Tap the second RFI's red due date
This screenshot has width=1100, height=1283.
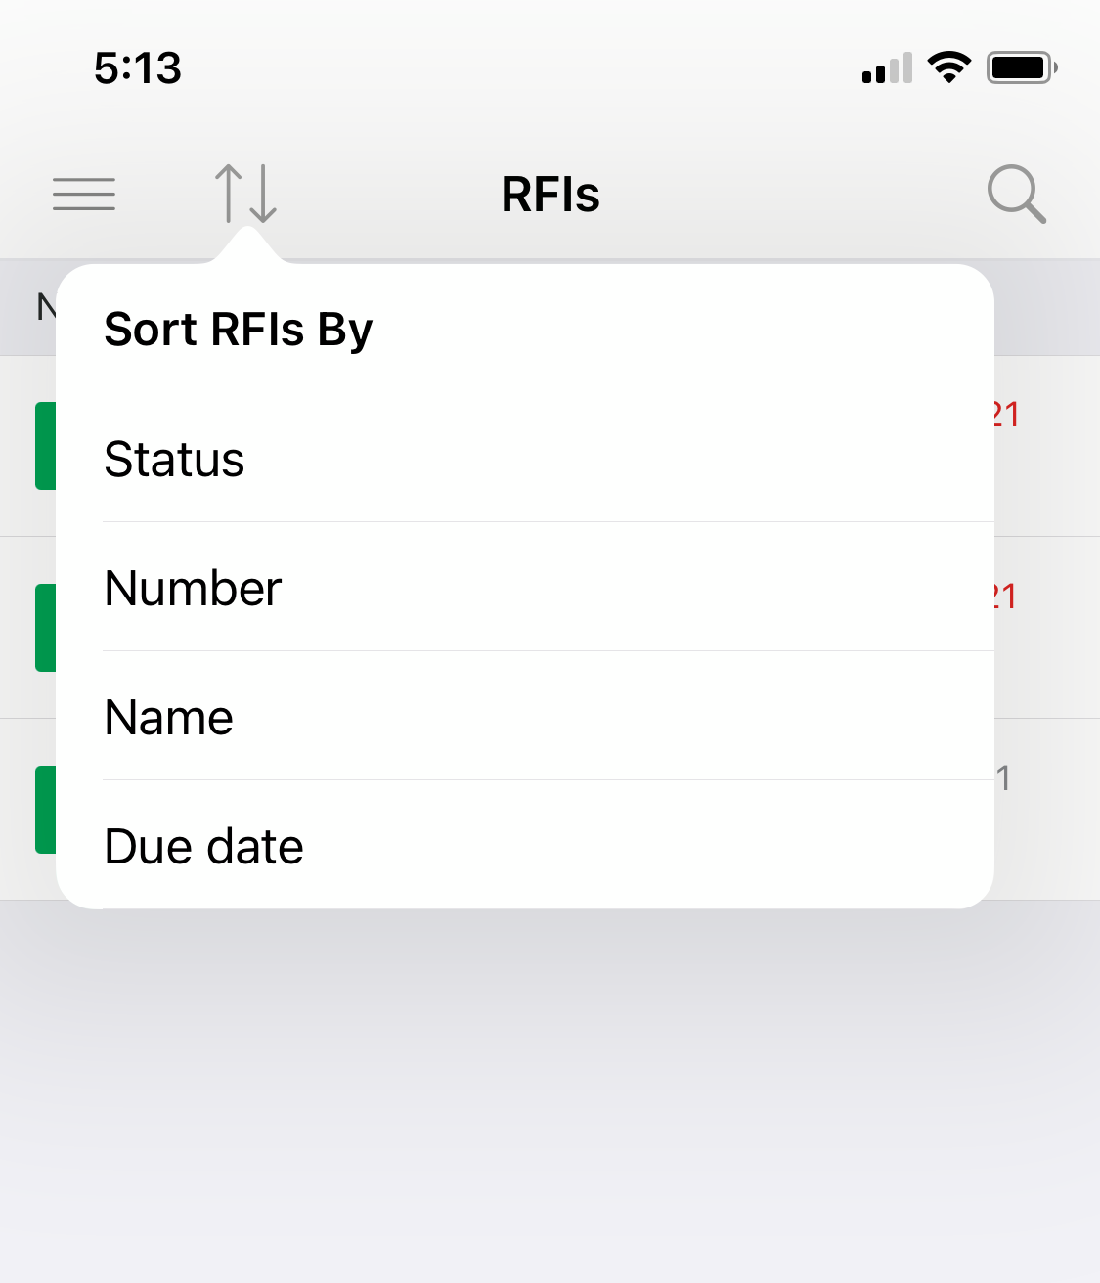click(x=1007, y=597)
